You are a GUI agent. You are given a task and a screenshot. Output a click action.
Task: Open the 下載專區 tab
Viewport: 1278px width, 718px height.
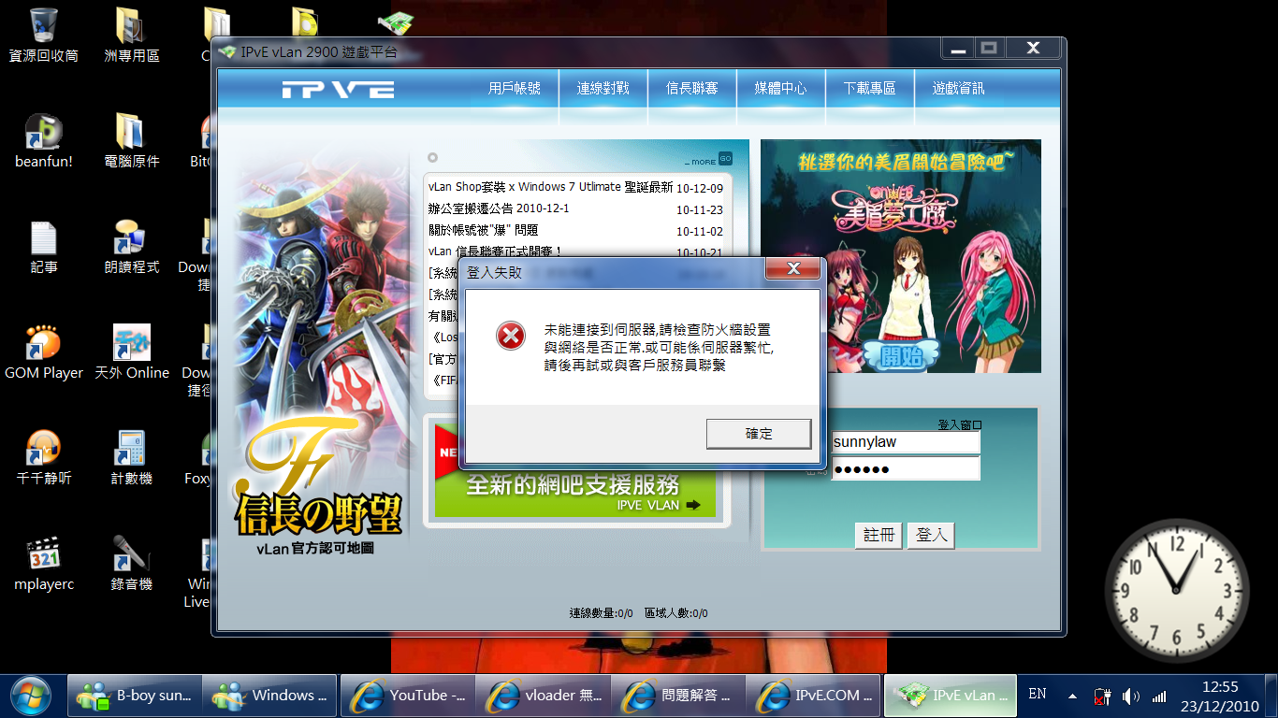(870, 89)
